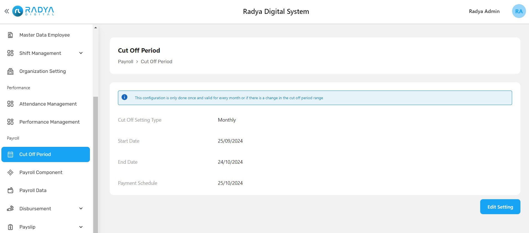Click the sidebar scroll up arrow

click(95, 28)
